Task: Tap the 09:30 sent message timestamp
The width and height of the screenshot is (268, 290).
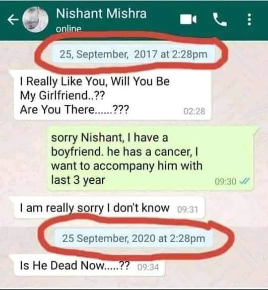Action: [x=225, y=182]
